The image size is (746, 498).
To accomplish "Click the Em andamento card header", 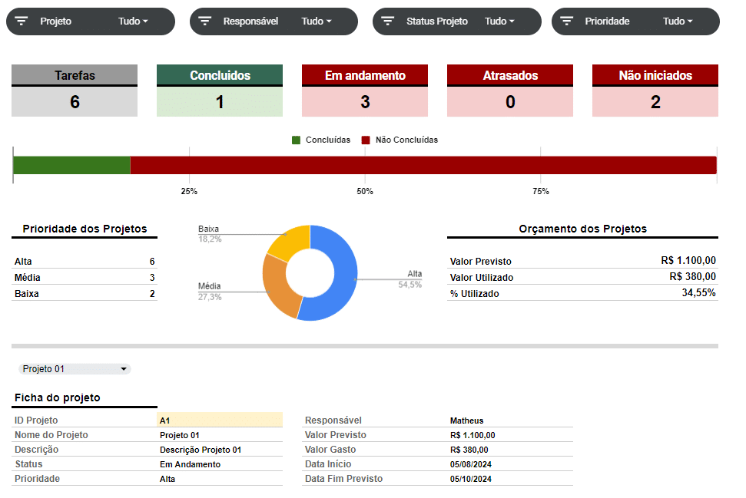I will (365, 75).
